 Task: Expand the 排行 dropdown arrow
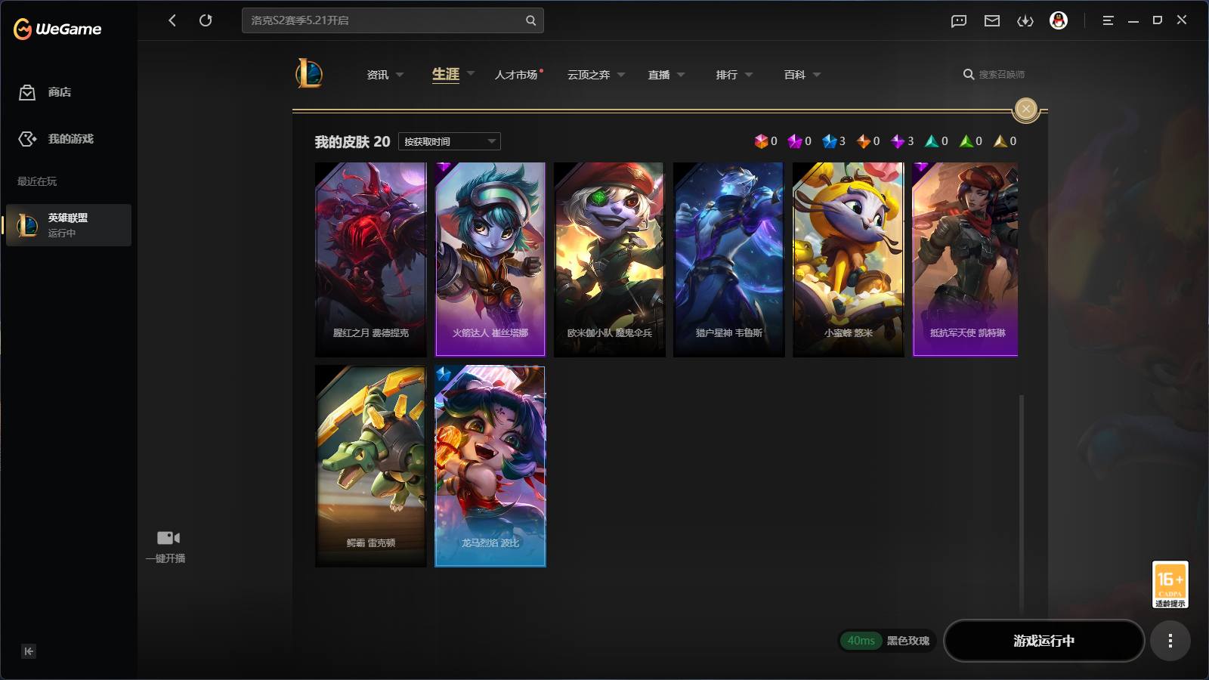coord(749,75)
